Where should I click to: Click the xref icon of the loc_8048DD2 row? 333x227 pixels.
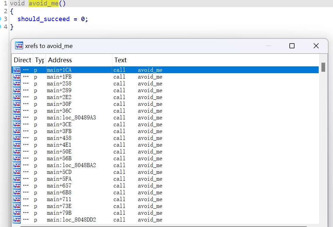pyautogui.click(x=17, y=220)
